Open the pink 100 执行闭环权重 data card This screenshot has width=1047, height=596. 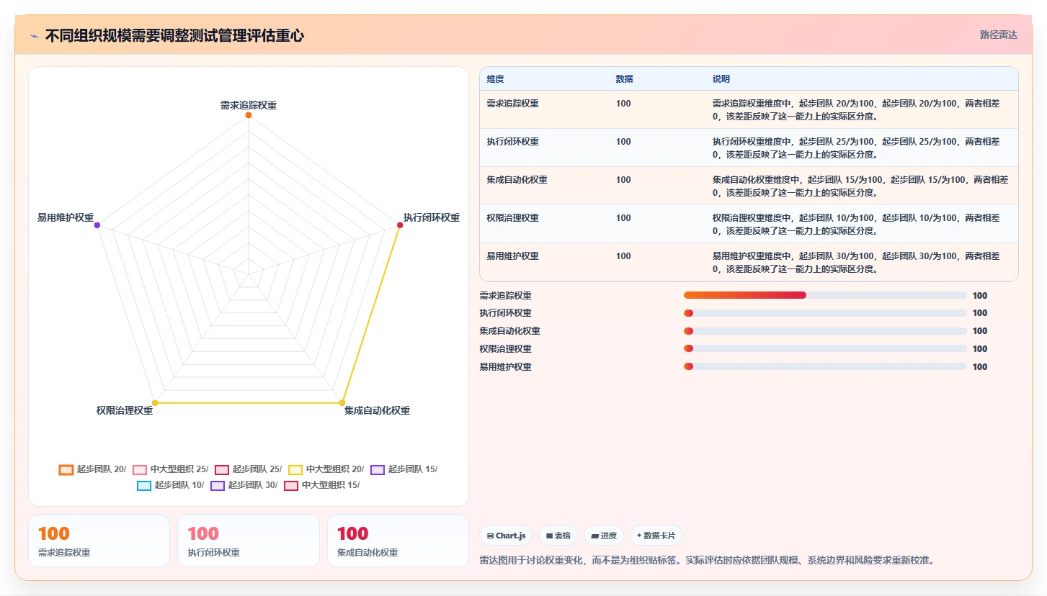coord(249,541)
